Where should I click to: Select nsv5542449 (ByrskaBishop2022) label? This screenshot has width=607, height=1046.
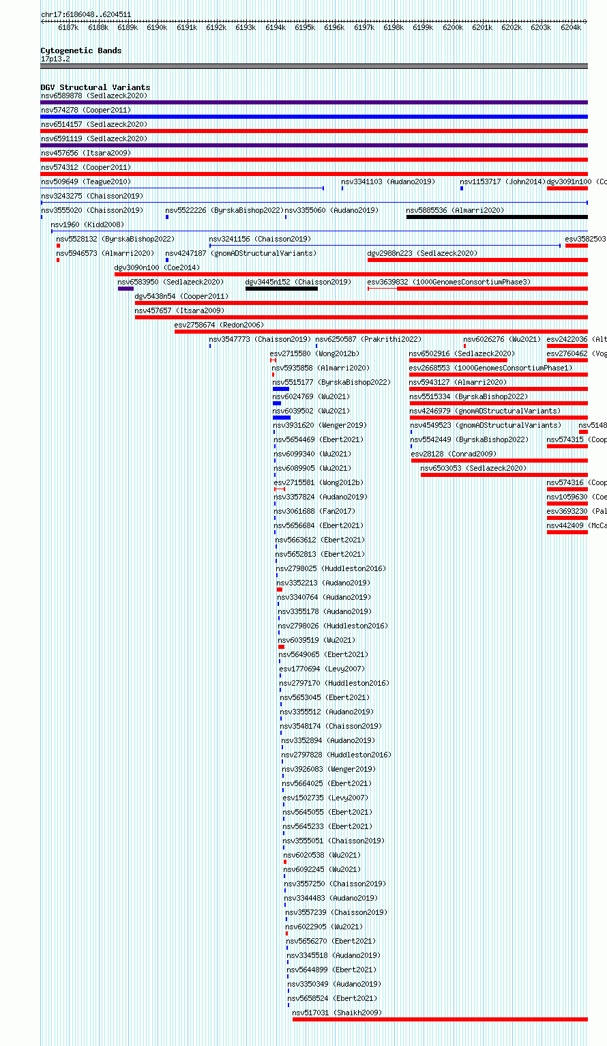(x=469, y=440)
